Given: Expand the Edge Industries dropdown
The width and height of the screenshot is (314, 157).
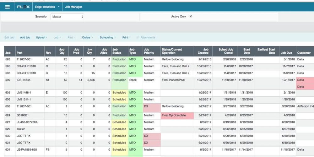Looking at the screenshot, I should click(x=47, y=7).
